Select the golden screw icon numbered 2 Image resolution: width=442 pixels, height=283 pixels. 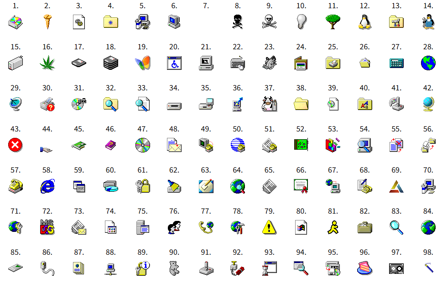47,22
